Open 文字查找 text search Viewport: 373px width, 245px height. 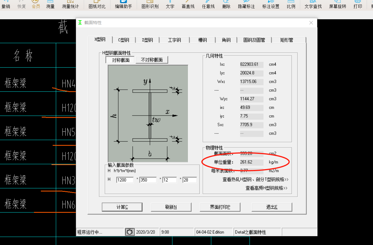pos(313,5)
